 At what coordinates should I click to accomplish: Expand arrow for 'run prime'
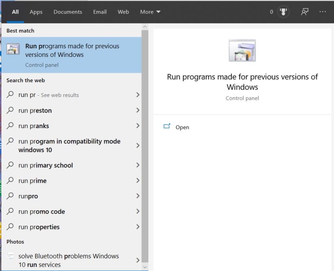(138, 181)
